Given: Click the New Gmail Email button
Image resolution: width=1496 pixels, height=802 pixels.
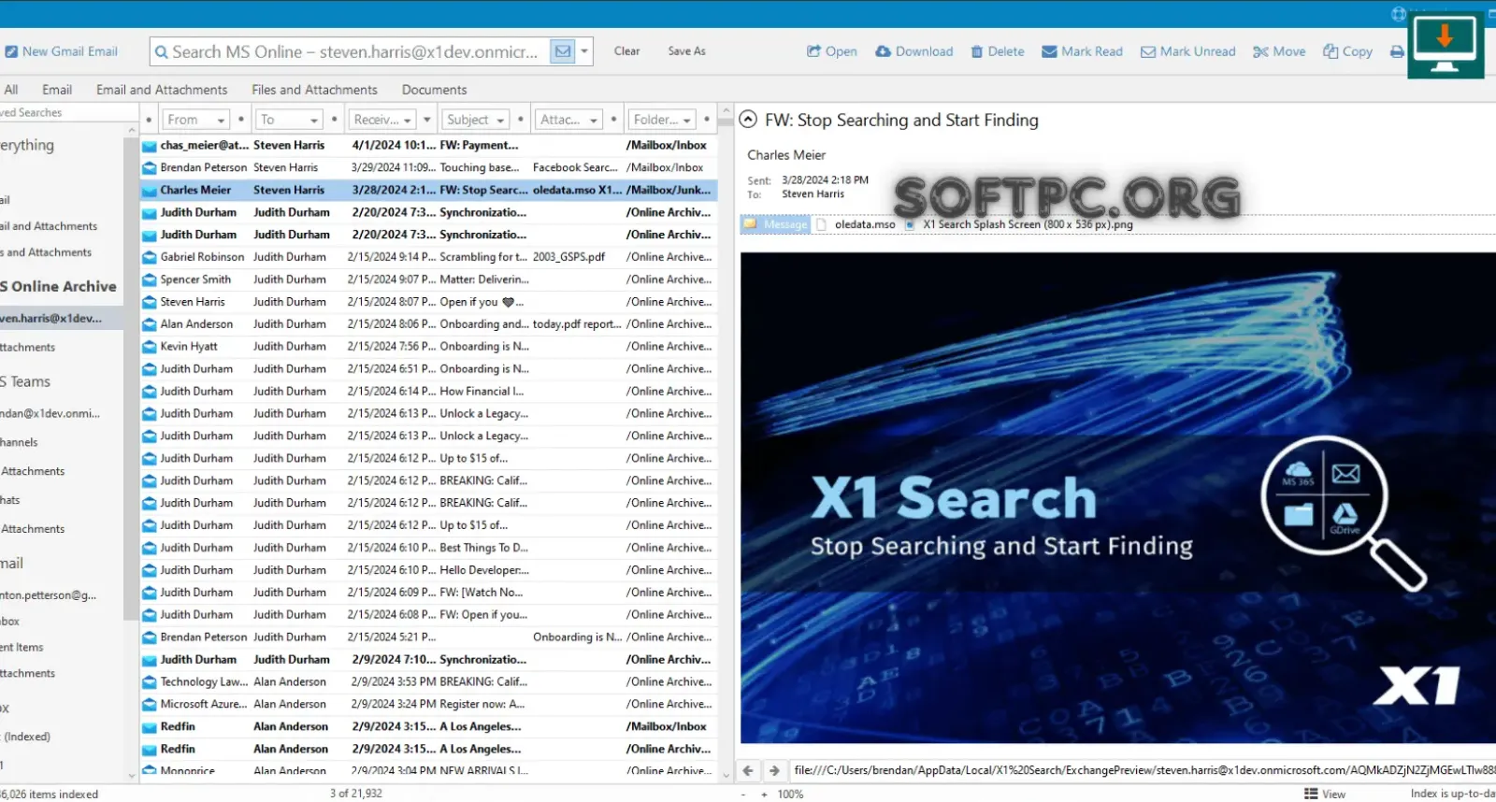Looking at the screenshot, I should pos(61,51).
